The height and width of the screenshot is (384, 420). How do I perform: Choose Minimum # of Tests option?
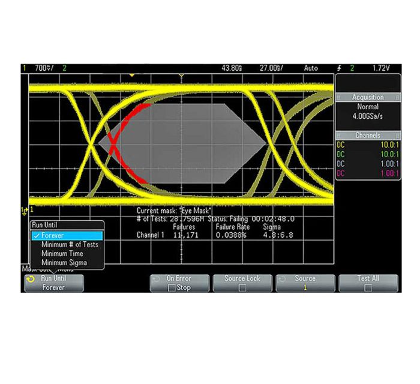click(x=67, y=244)
